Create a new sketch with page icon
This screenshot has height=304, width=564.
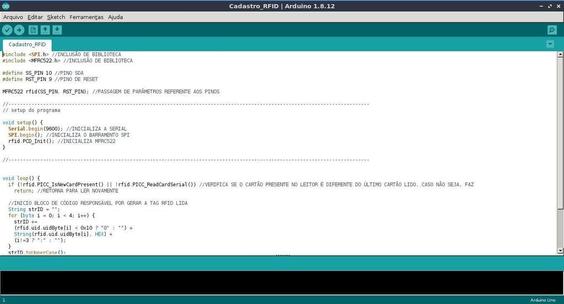[x=33, y=30]
